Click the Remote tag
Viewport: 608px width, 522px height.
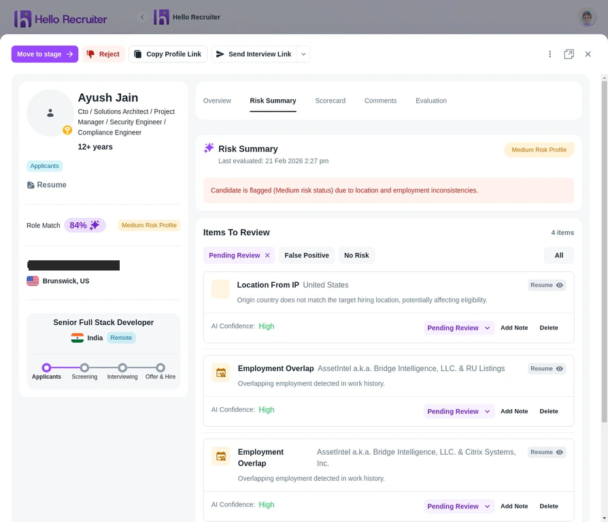(x=121, y=338)
